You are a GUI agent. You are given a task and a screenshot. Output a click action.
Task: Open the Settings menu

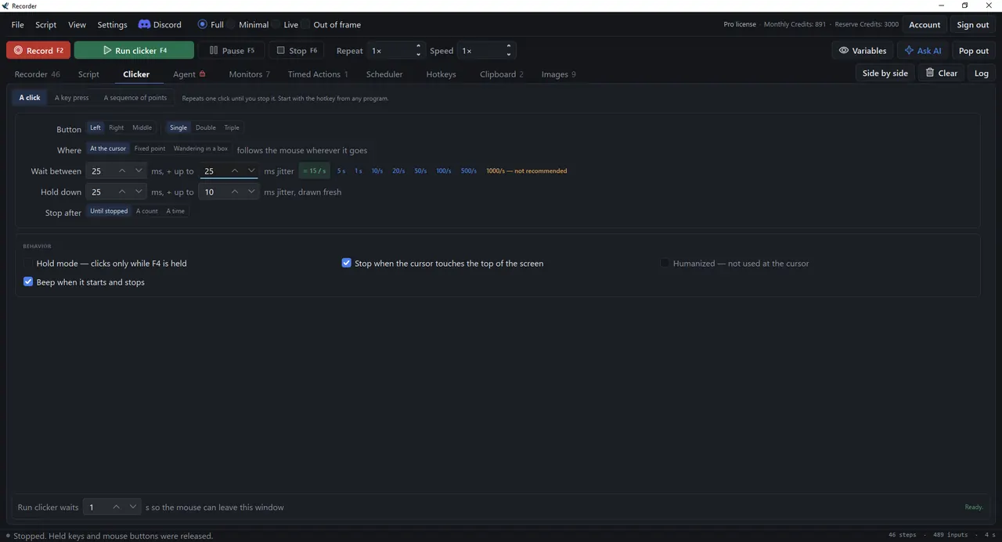point(112,24)
